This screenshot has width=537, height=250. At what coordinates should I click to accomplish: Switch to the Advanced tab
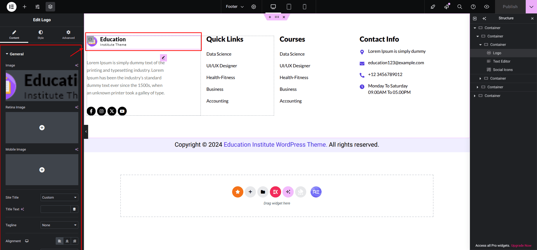click(x=69, y=35)
